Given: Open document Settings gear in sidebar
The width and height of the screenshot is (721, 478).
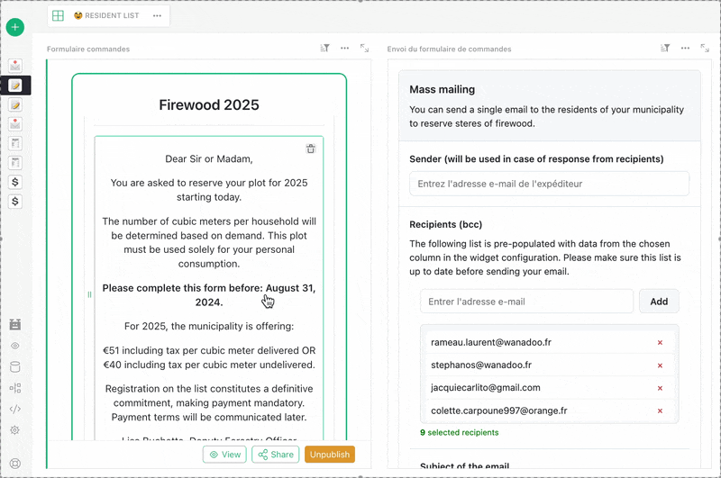Looking at the screenshot, I should coord(15,430).
